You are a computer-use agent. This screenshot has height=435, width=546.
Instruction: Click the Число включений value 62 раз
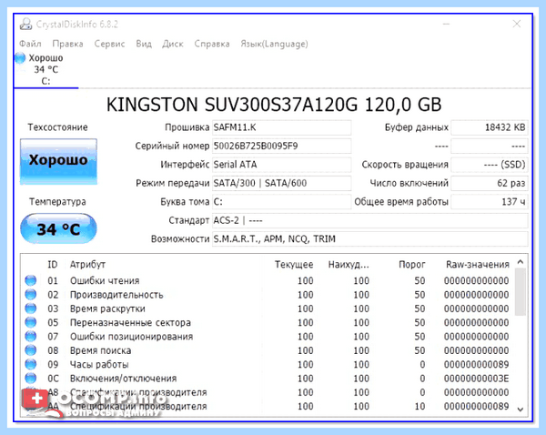tap(490, 183)
